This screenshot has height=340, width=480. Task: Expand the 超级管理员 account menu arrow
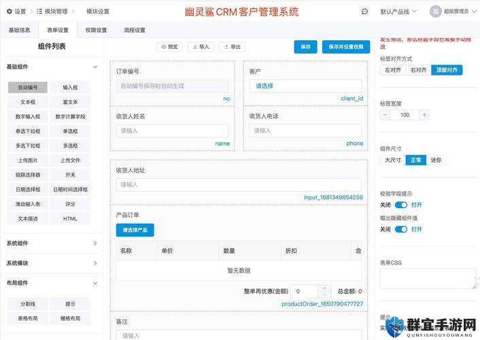tap(474, 12)
